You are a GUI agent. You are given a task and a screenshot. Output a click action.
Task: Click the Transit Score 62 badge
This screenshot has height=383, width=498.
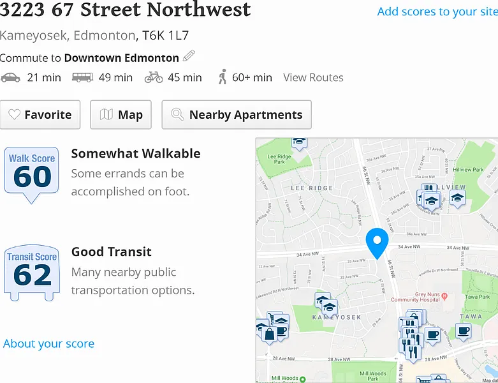point(32,273)
